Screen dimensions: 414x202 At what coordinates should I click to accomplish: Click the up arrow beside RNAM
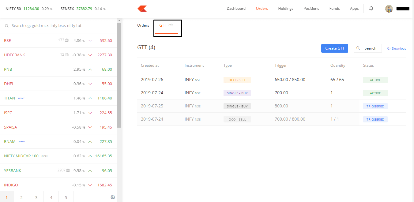(x=90, y=142)
